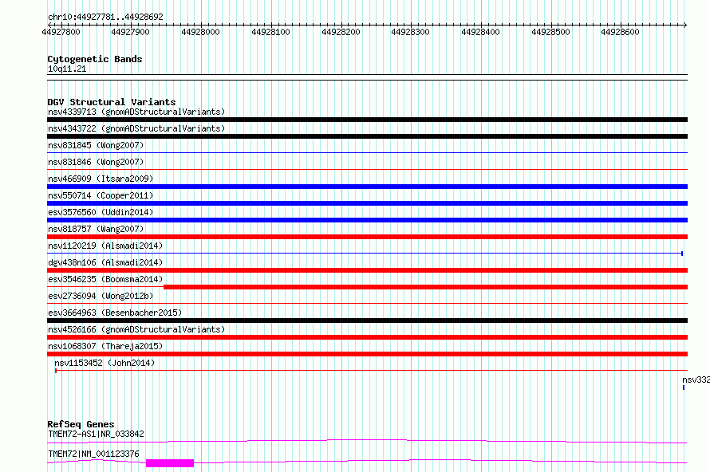Open esv3664963 (Besenbacher2015) variant
Image resolution: width=710 pixels, height=472 pixels.
[x=115, y=313]
